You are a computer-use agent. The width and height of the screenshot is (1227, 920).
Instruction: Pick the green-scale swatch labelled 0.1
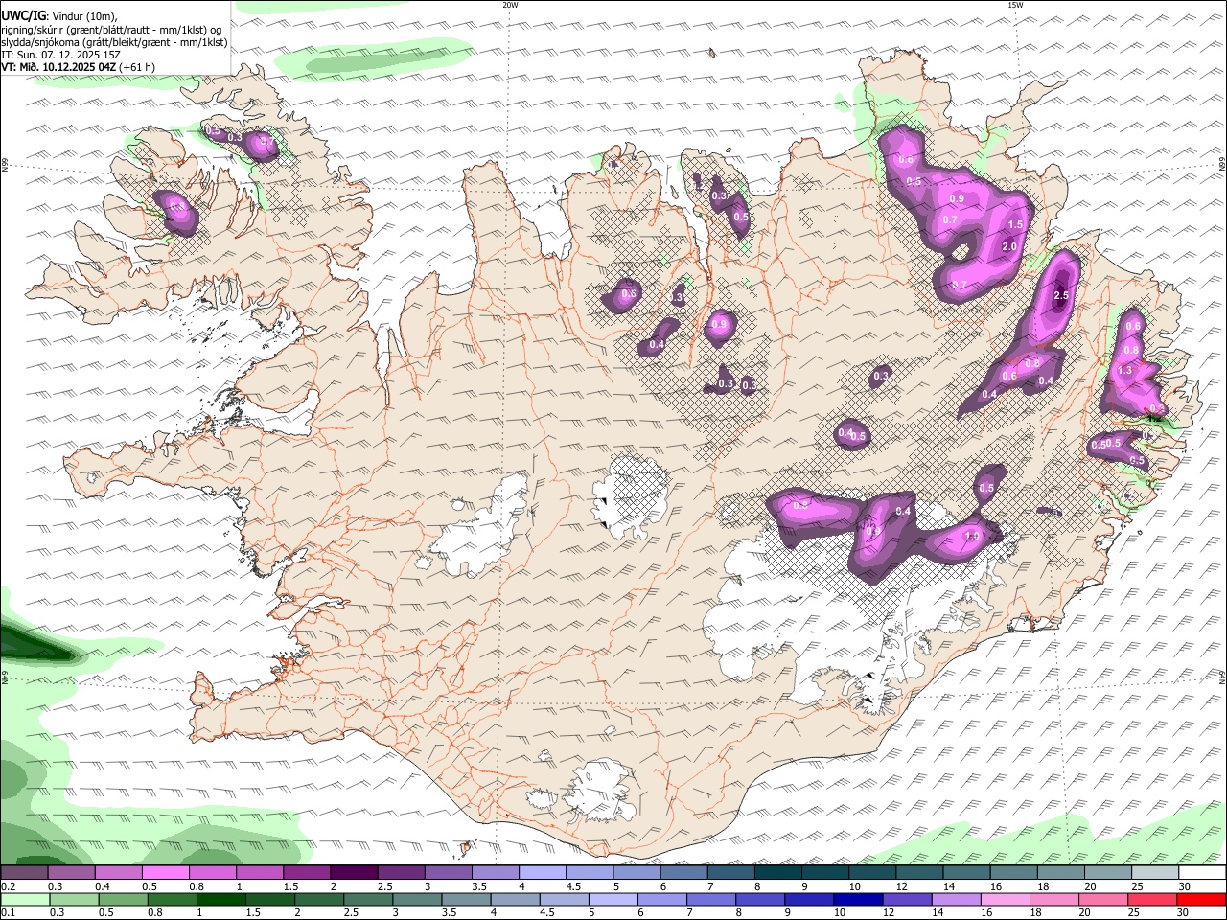[x=24, y=900]
